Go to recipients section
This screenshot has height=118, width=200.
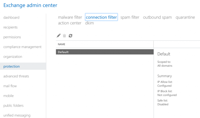(x=10, y=27)
